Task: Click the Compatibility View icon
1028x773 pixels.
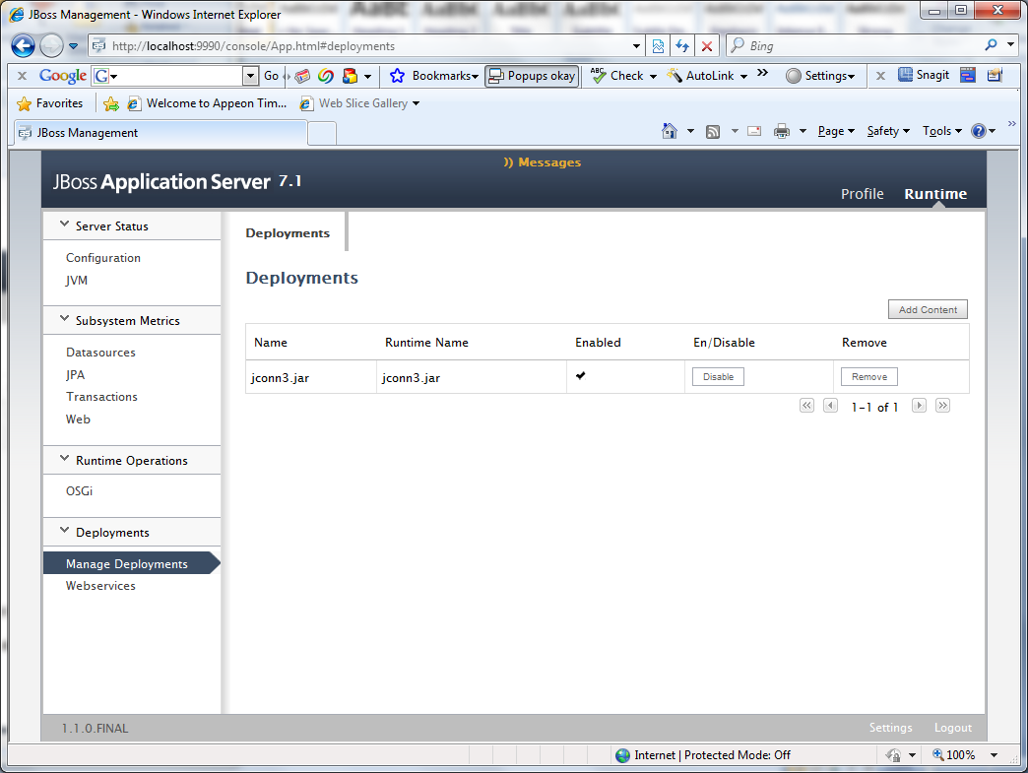Action: [x=658, y=46]
